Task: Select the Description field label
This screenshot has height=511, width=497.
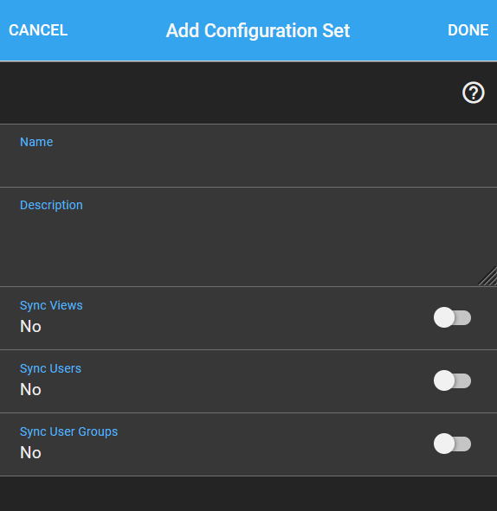Action: tap(51, 205)
